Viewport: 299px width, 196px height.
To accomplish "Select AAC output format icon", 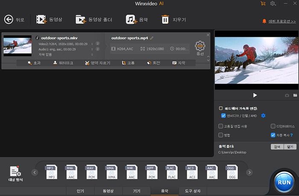I will pos(212,172).
